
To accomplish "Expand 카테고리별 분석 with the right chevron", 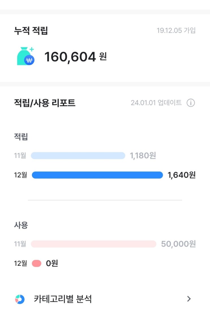I will click(x=189, y=299).
